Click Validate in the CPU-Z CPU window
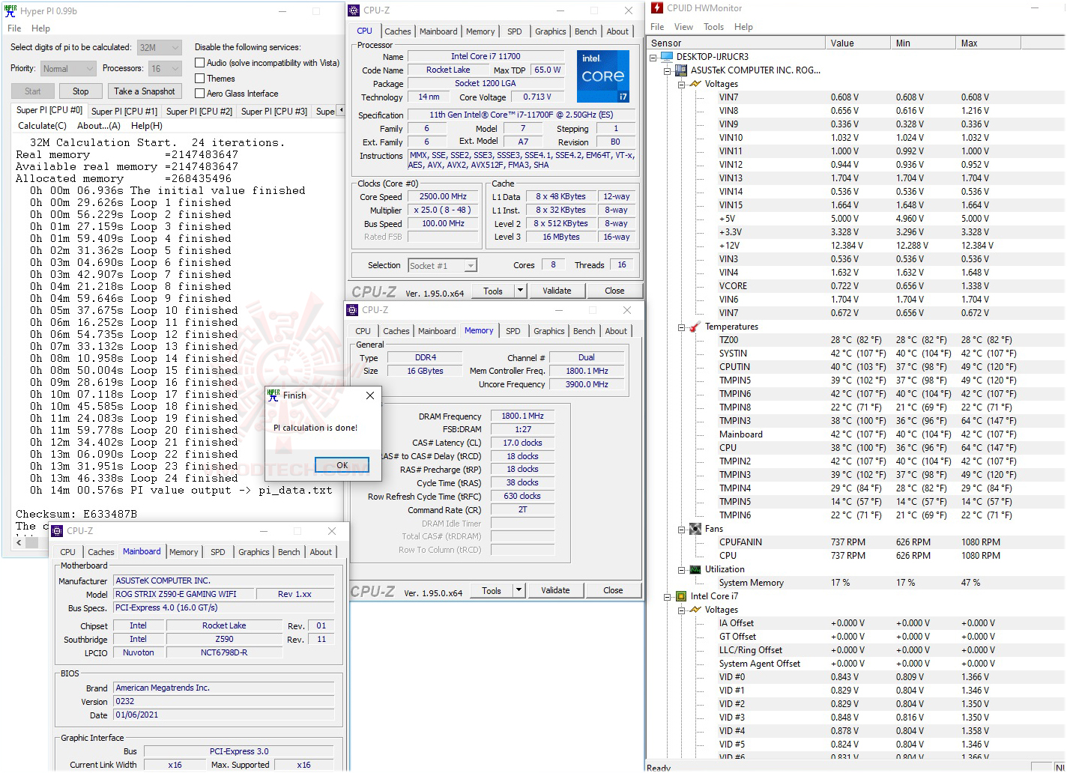This screenshot has height=773, width=1067. tap(557, 291)
